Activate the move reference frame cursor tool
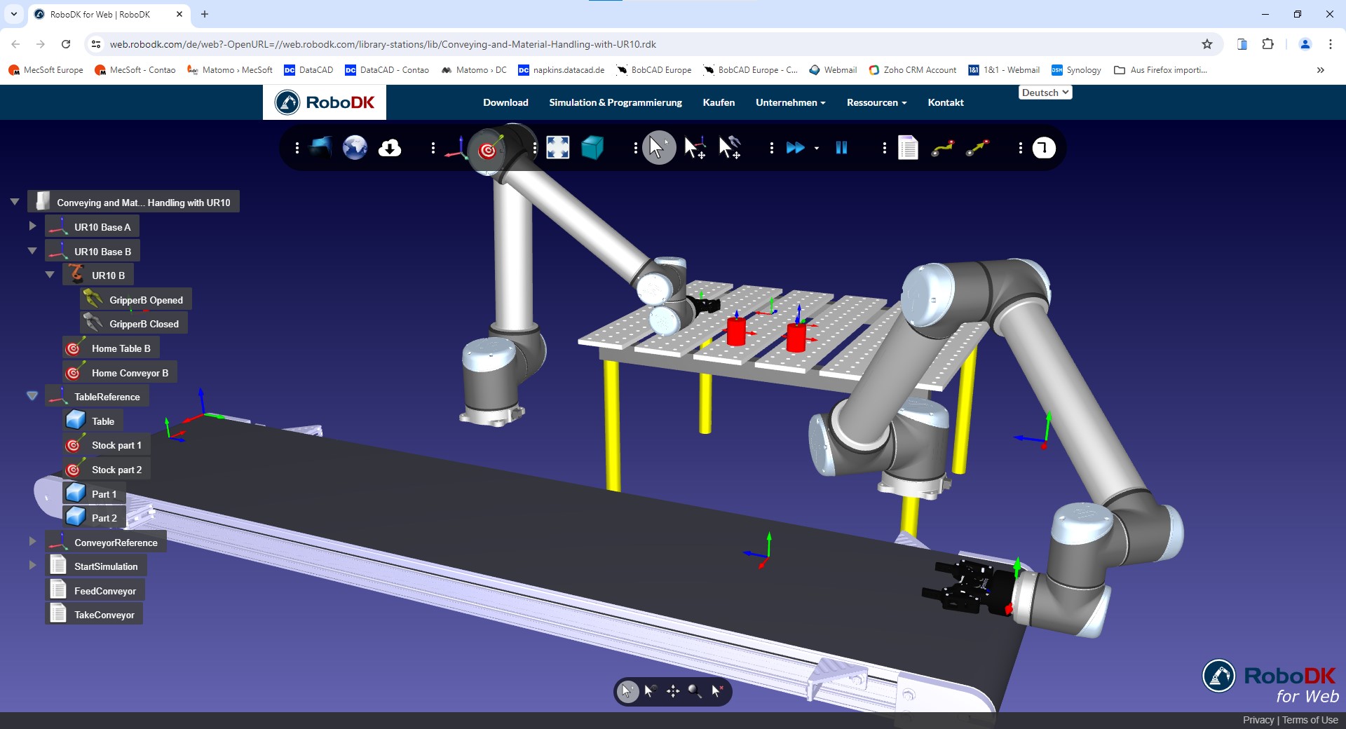The width and height of the screenshot is (1346, 729). (695, 147)
